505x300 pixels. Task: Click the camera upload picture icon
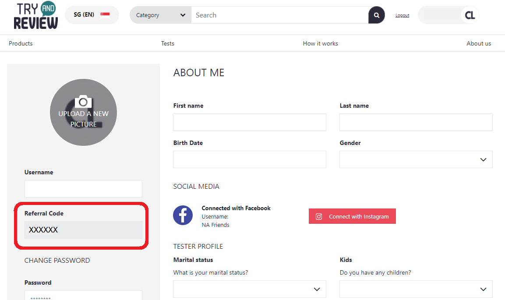click(x=83, y=102)
